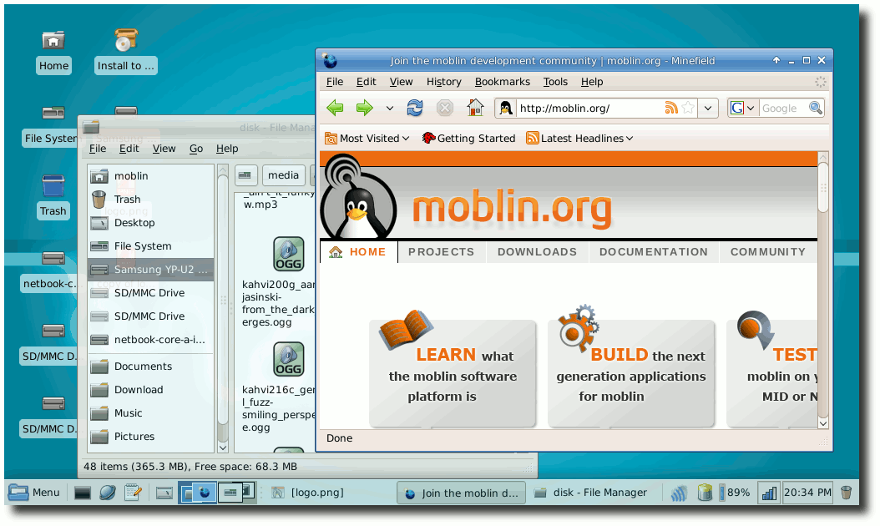Go back with the browser's green back arrow

coord(335,108)
